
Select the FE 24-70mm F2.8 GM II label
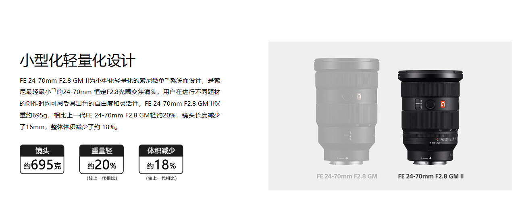[430, 176]
